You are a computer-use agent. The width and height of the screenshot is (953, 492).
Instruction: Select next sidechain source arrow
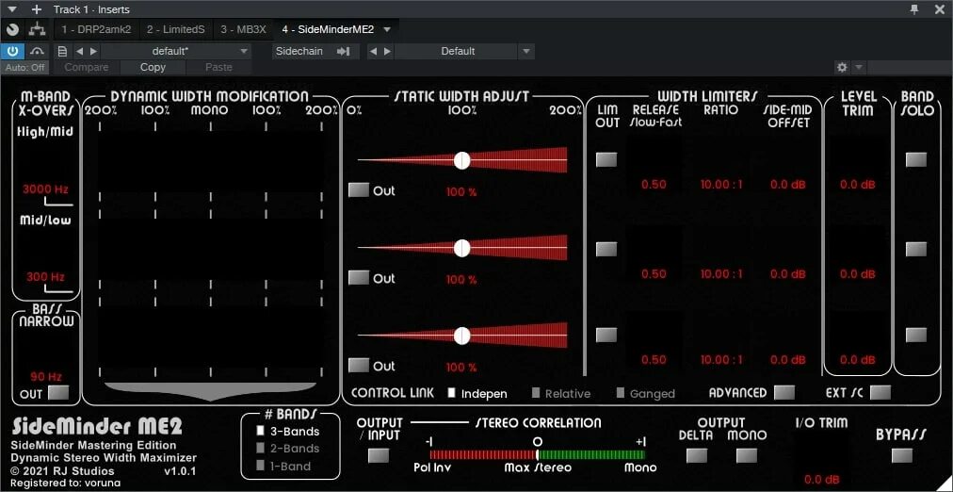click(387, 51)
